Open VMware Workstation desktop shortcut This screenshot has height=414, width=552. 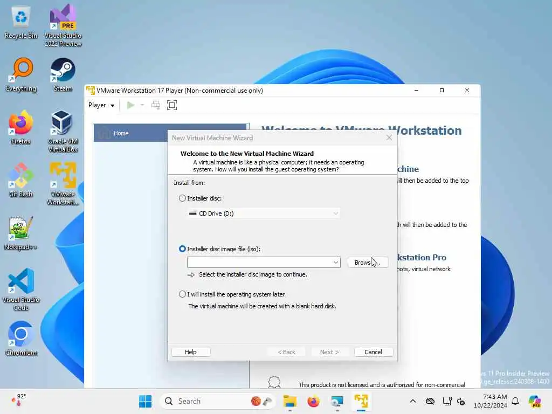coord(63,184)
